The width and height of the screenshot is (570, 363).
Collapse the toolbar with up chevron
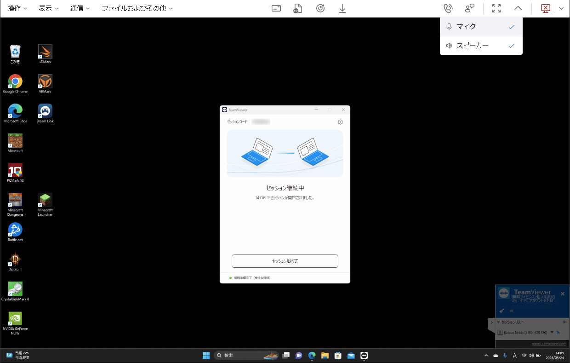tap(518, 8)
